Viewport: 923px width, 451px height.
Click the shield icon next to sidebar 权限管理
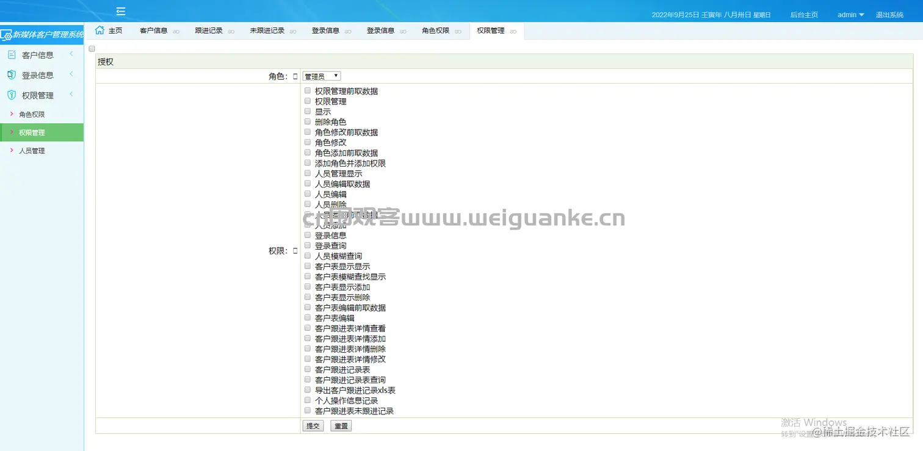(x=12, y=95)
